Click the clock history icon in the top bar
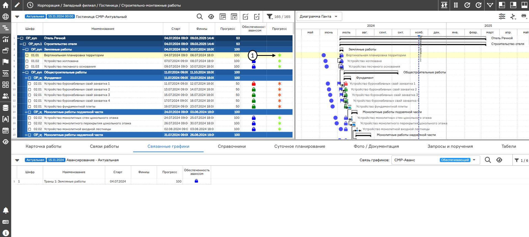529x237 pixels. pos(30,5)
